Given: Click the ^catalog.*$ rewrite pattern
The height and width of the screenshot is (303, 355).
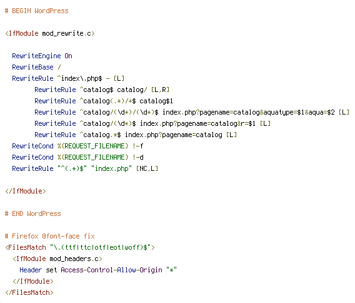Looking at the screenshot, I should pyautogui.click(x=100, y=135).
